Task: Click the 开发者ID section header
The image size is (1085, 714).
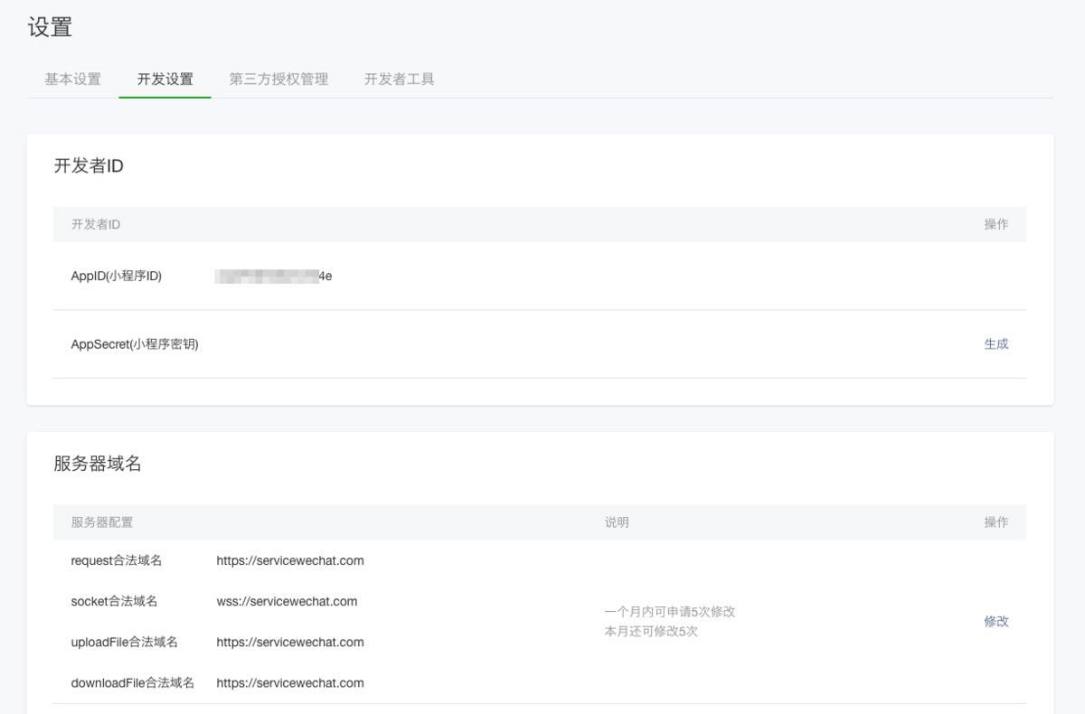Action: tap(89, 165)
